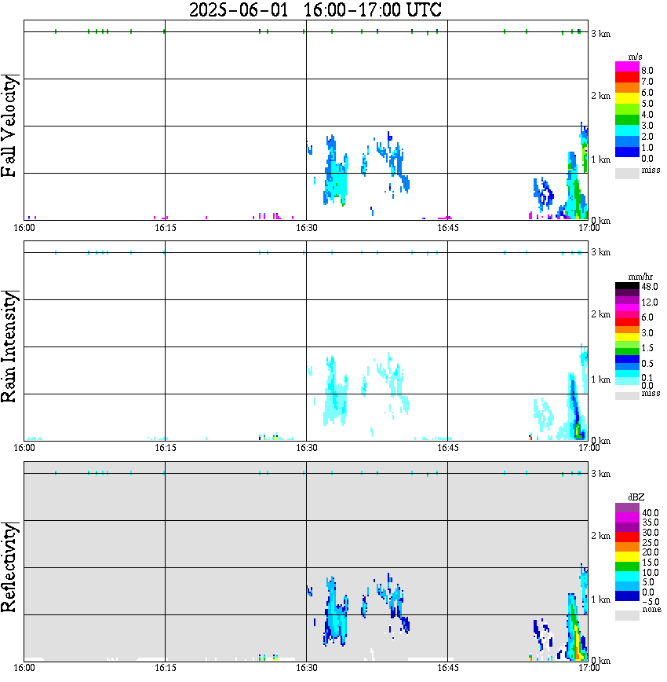Click the '3 km' height label on Reflectivity
Image resolution: width=667 pixels, height=682 pixels.
(601, 474)
